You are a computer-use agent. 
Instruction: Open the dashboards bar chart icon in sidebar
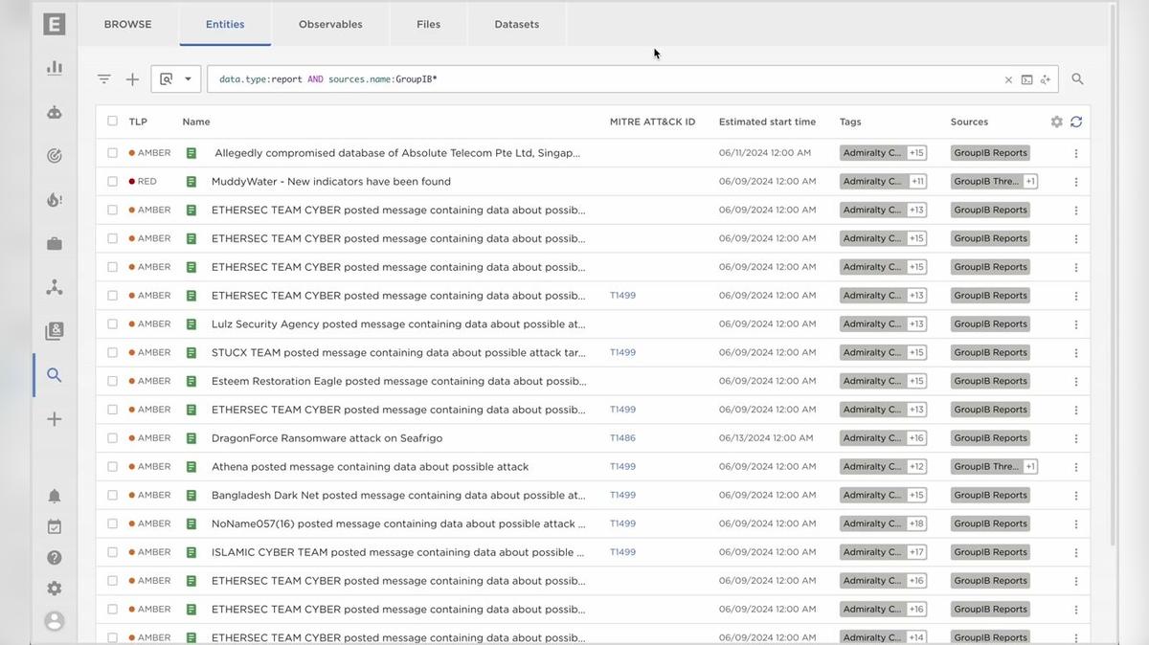[55, 68]
